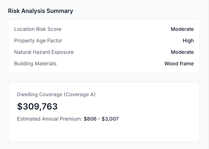Viewport: 209px width, 149px height.
Task: Click the word Exposure in Natural Hazard row
Action: (62, 52)
